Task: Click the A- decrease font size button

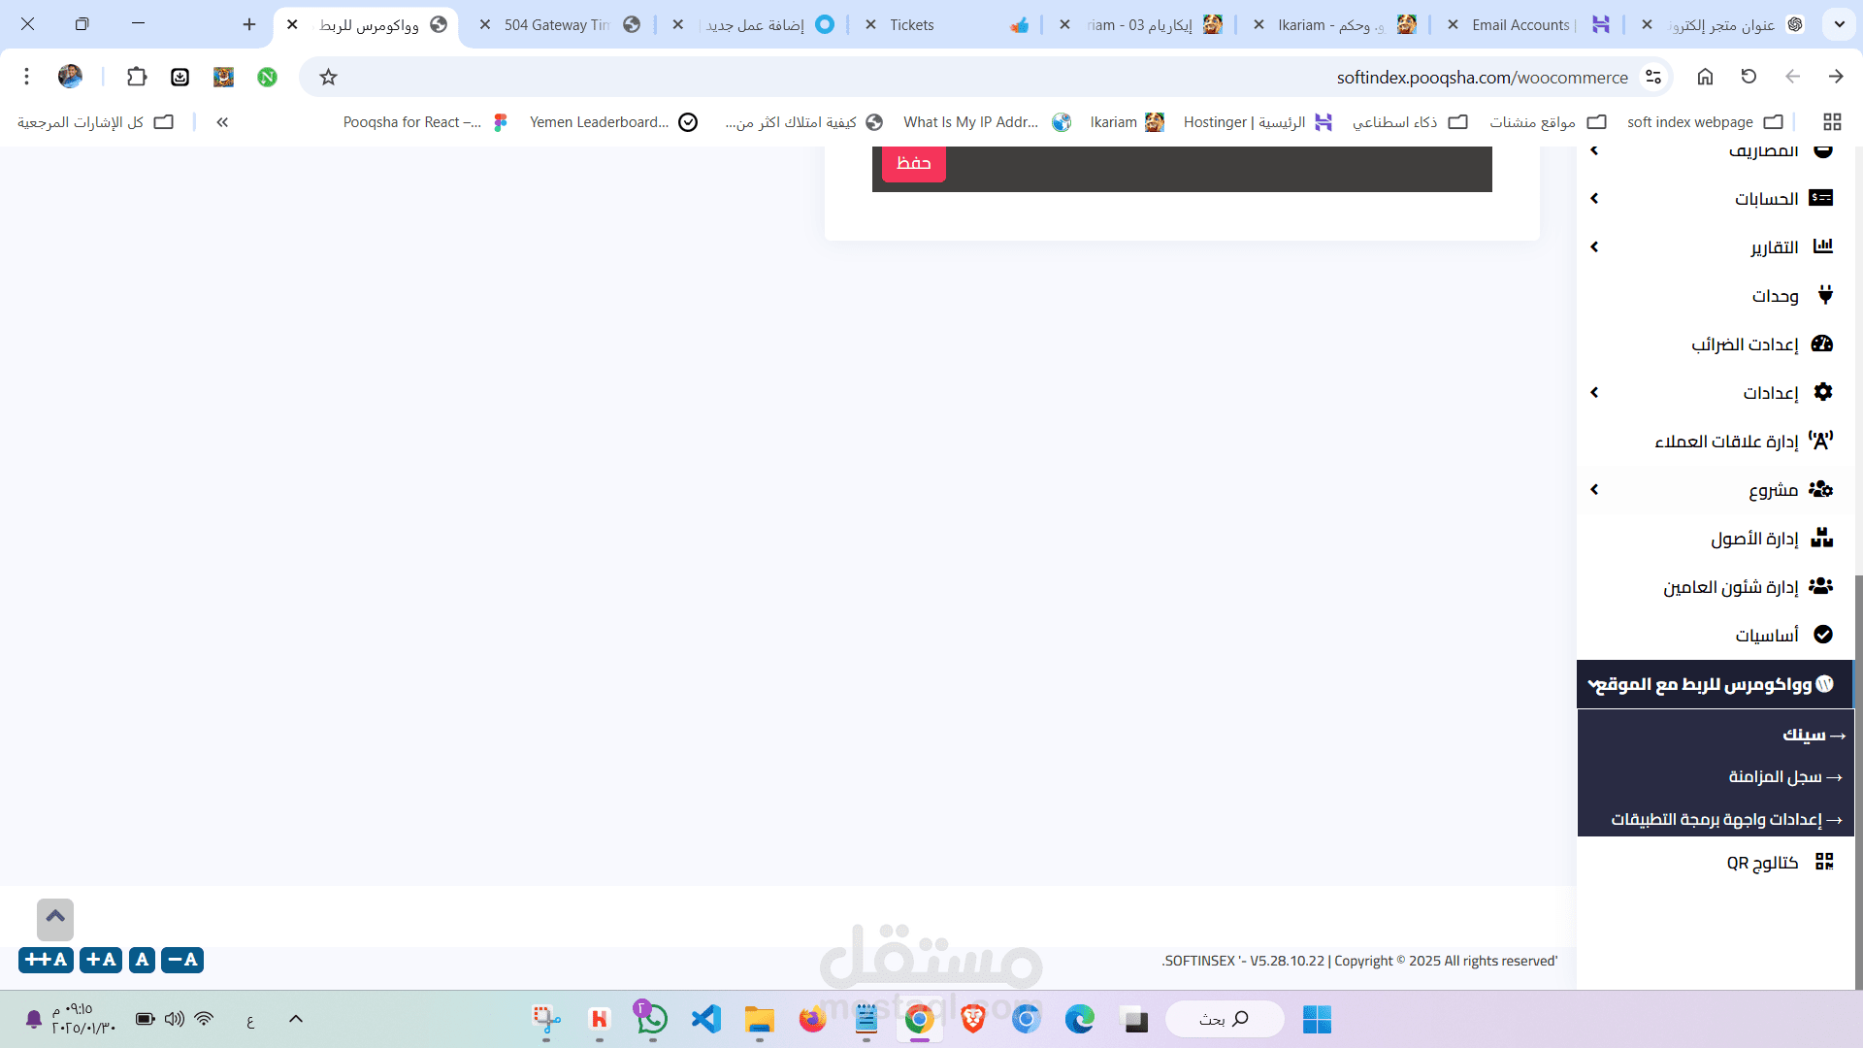Action: [182, 960]
